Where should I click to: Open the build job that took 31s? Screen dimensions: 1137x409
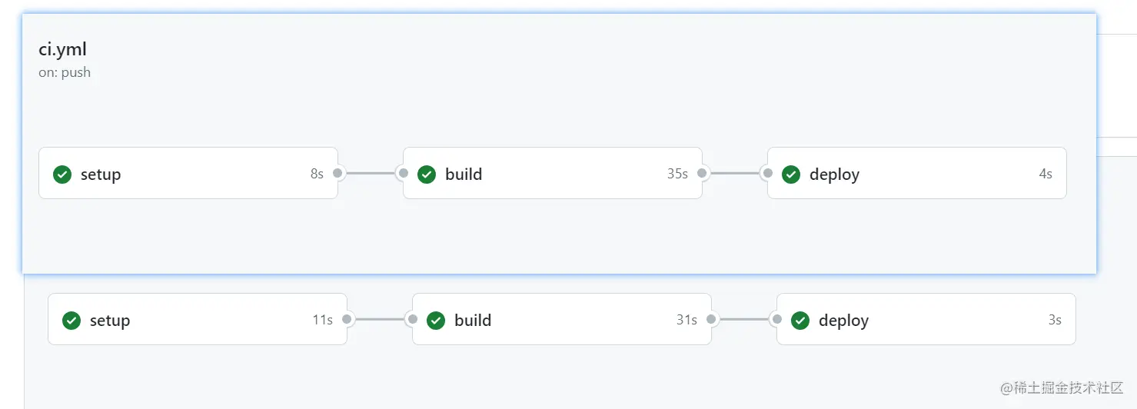[x=562, y=319]
